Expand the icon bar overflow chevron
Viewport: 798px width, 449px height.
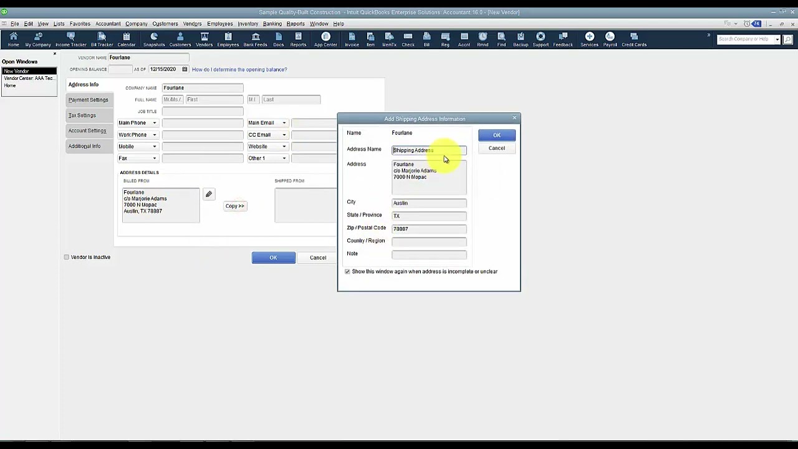point(708,36)
